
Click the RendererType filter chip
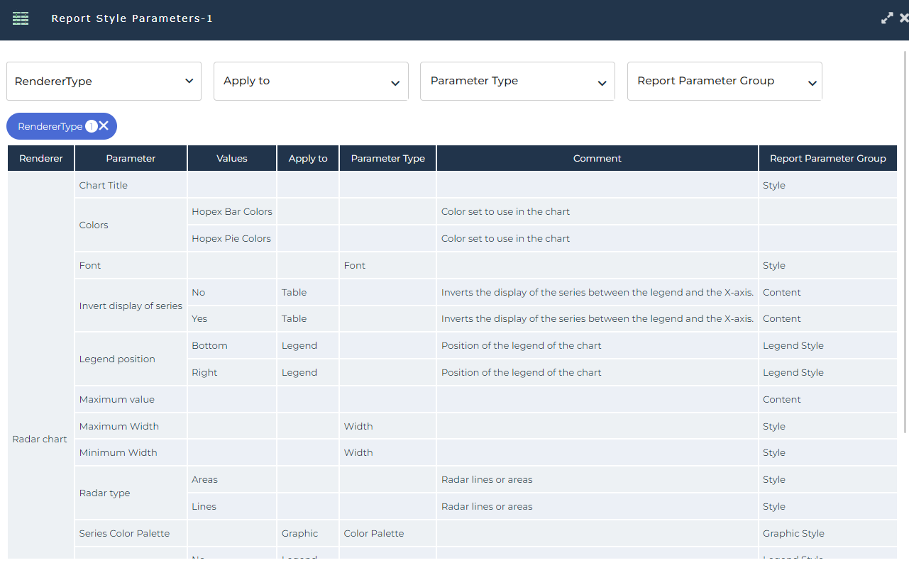coord(50,127)
